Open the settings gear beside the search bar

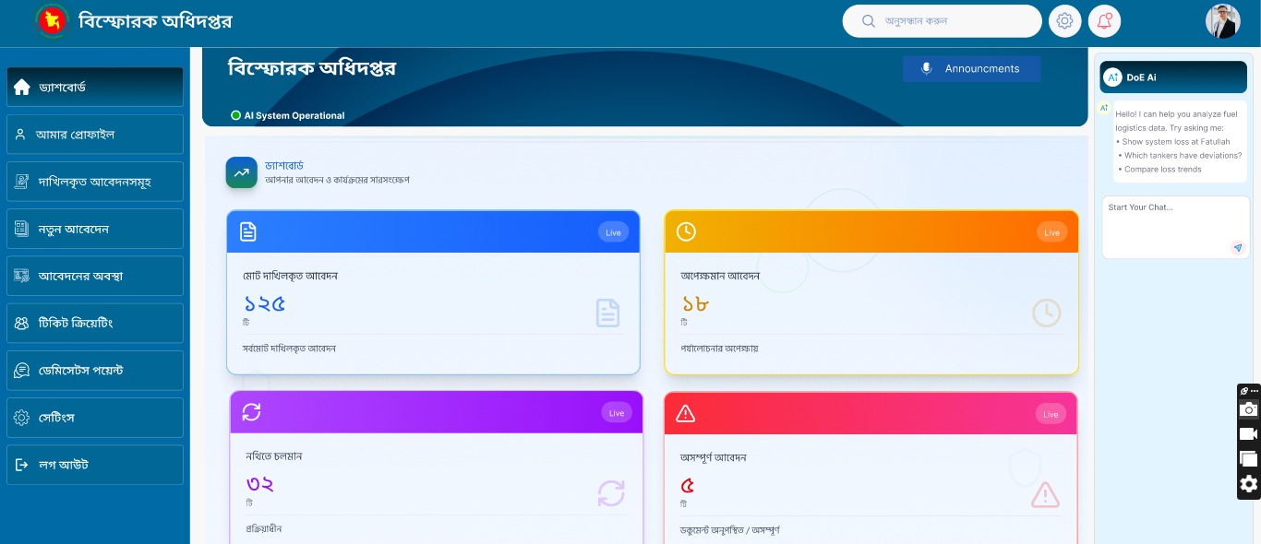(1064, 21)
